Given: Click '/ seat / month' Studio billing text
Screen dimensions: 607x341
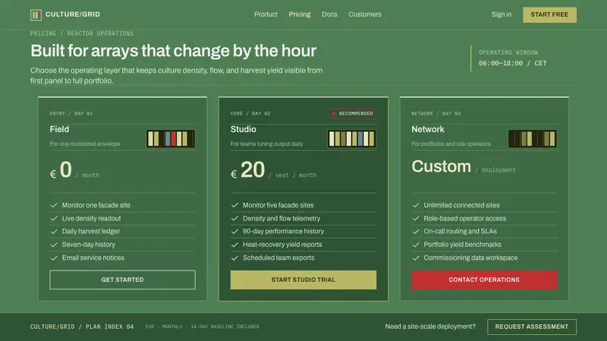Looking at the screenshot, I should coord(292,175).
